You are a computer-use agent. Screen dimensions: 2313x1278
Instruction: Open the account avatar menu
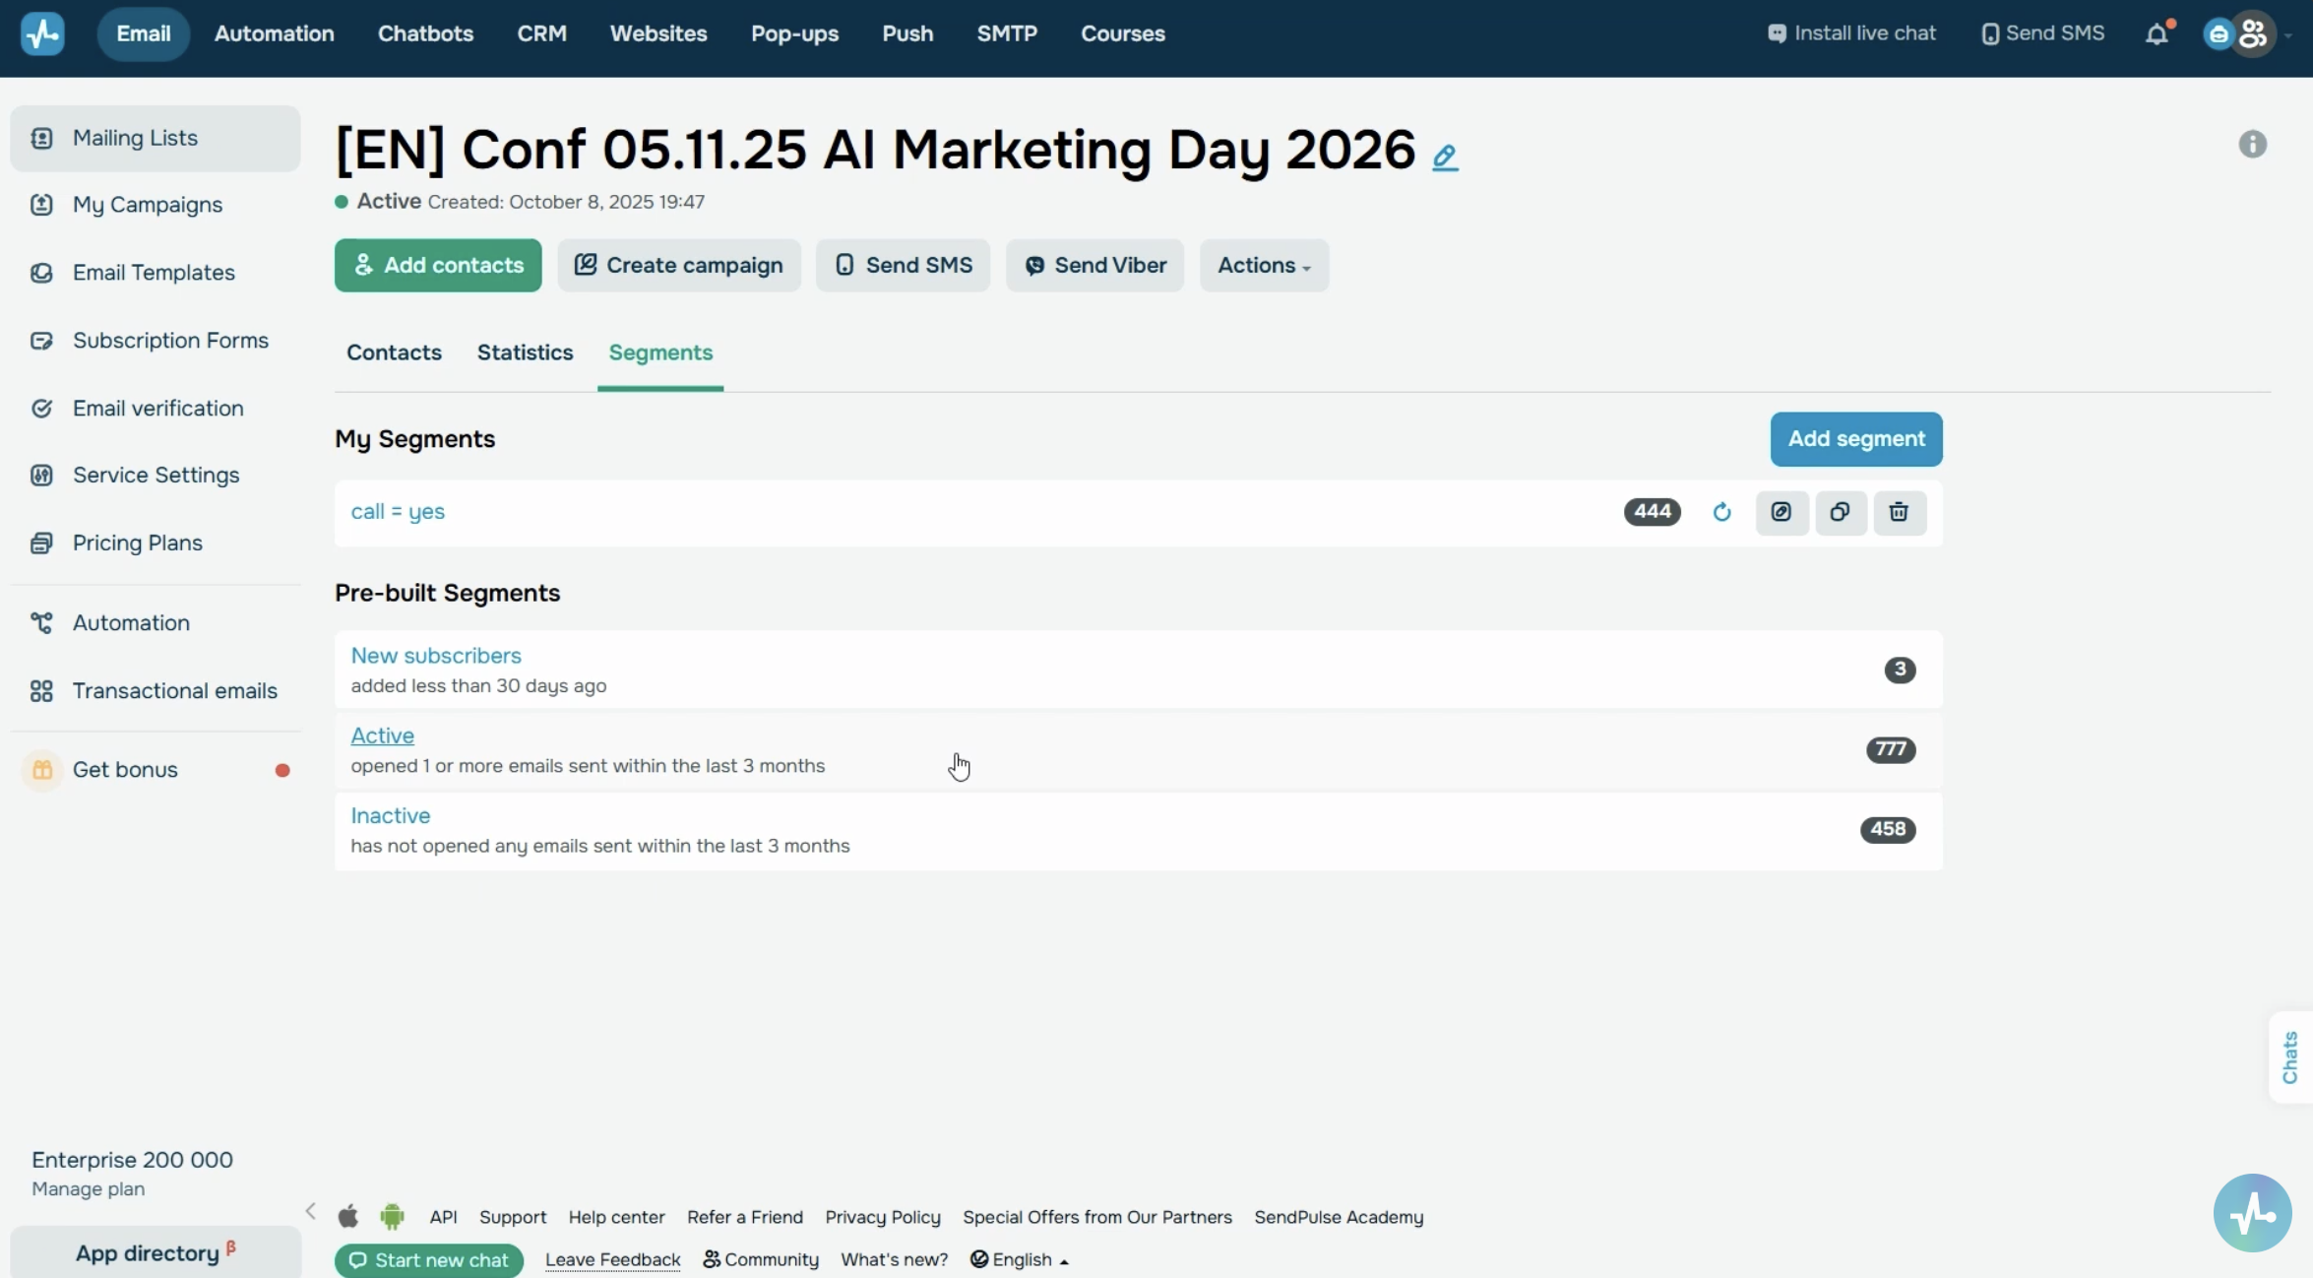pyautogui.click(x=2252, y=33)
